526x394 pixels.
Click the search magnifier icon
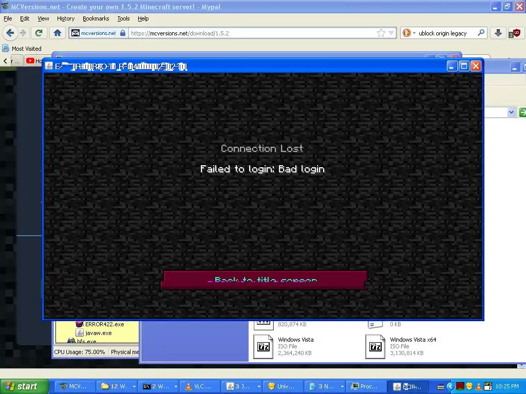(x=481, y=33)
